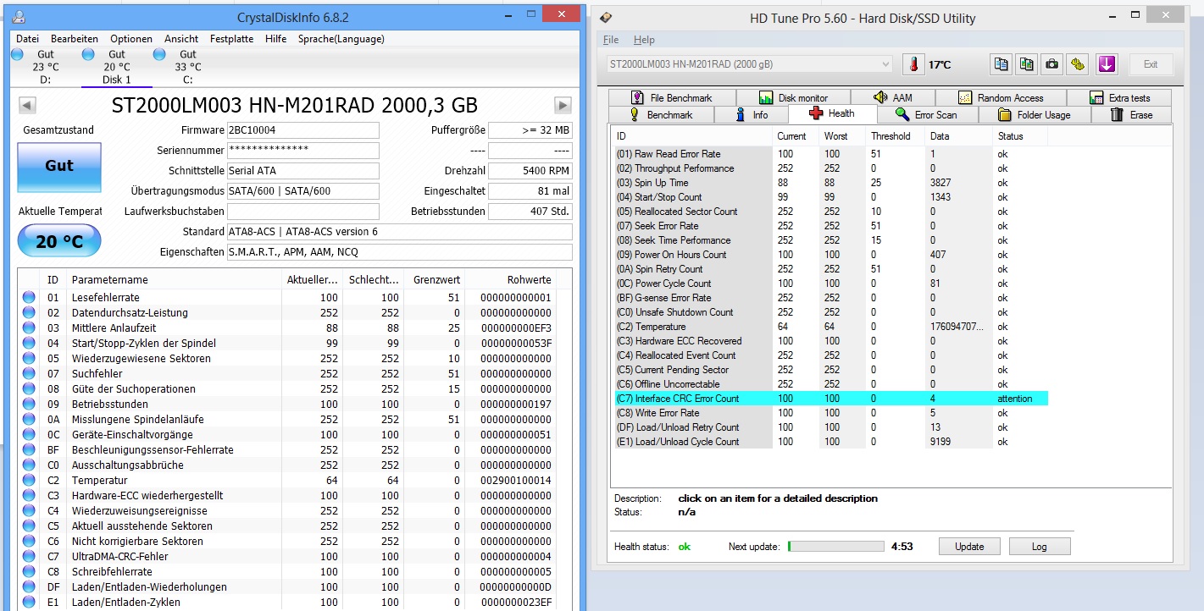Select the (01) Raw Read Error Rate row

(830, 154)
